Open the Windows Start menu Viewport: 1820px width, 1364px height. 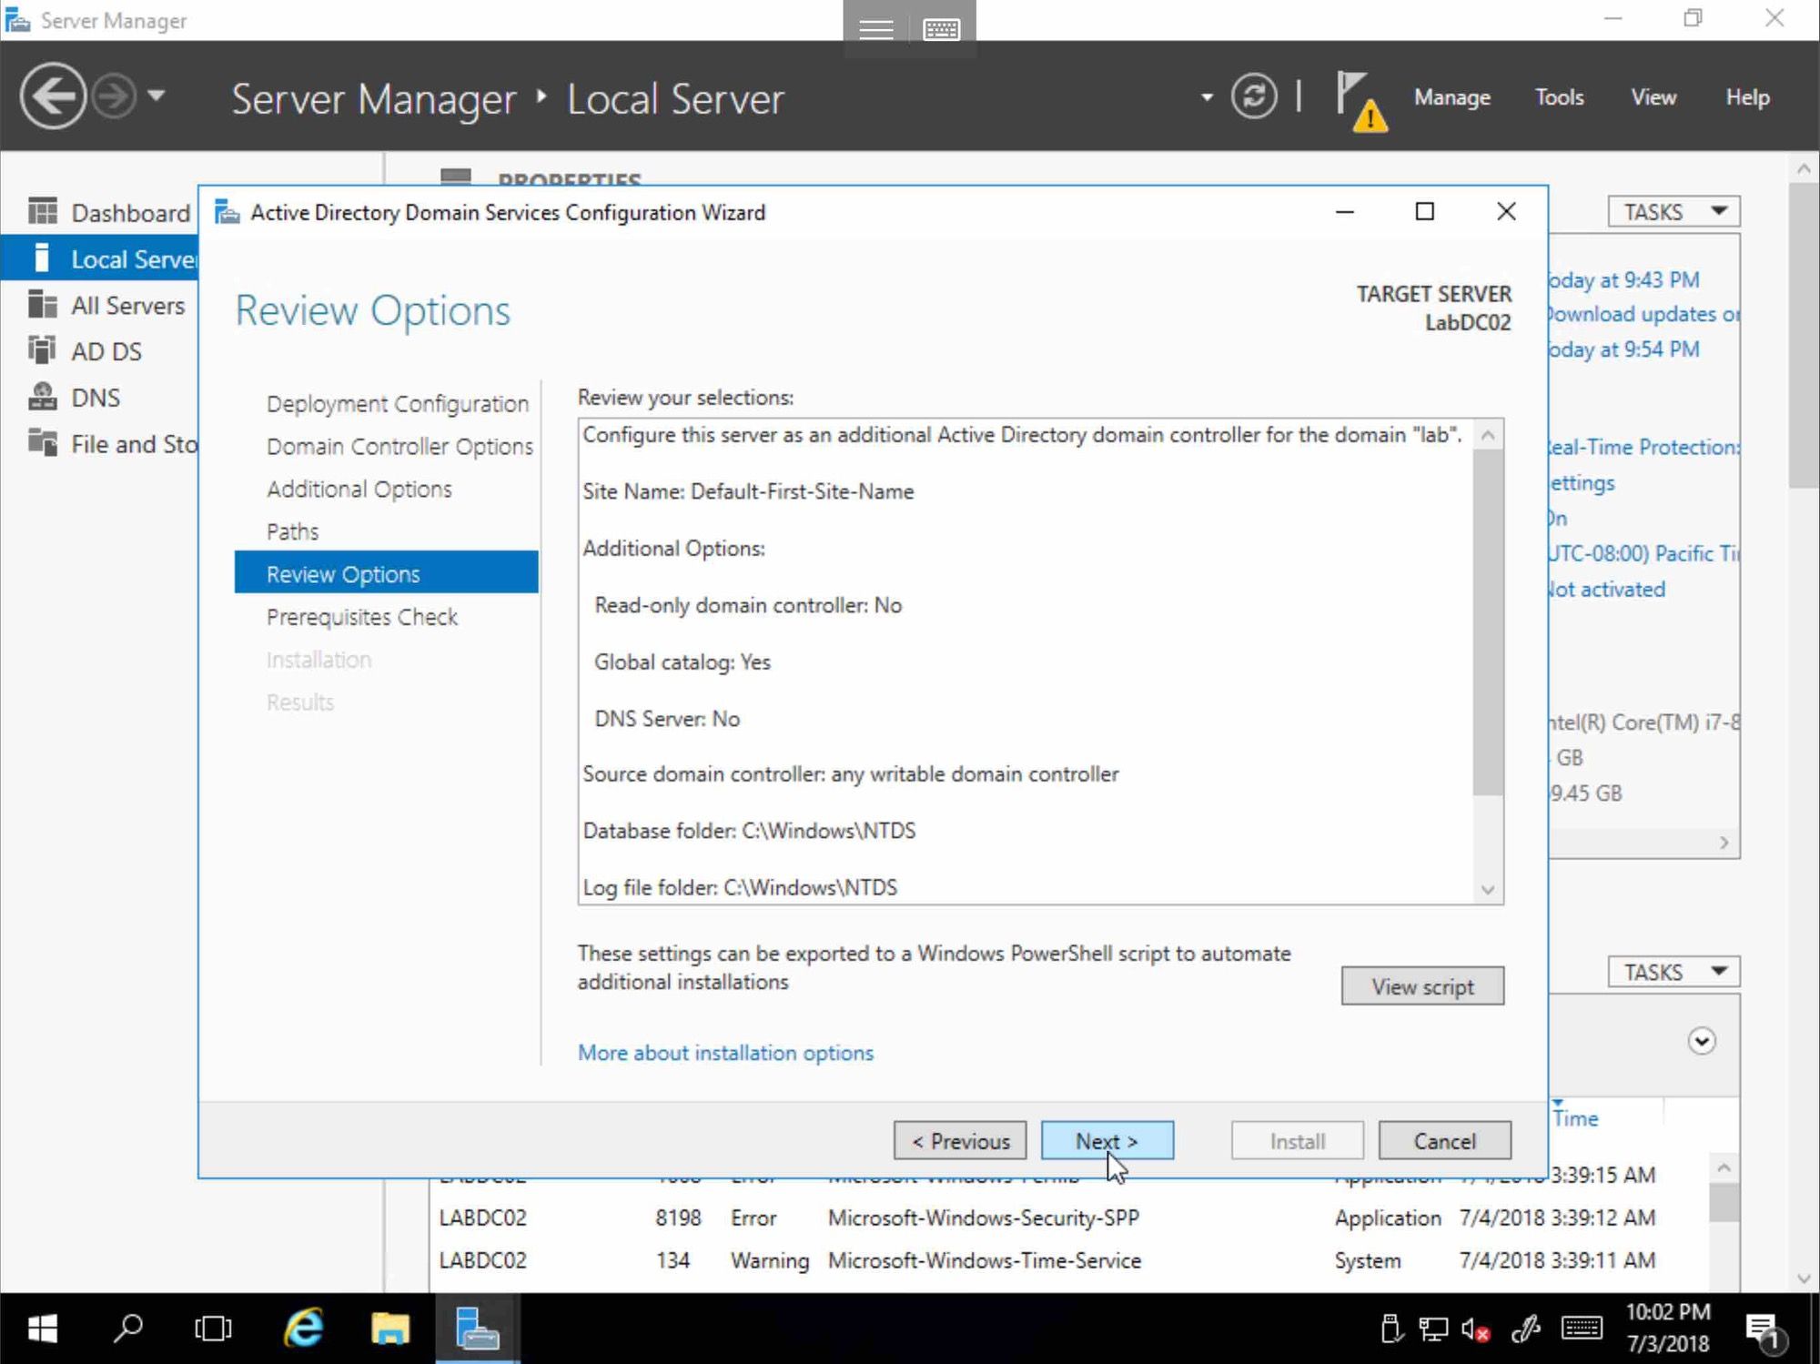click(43, 1329)
